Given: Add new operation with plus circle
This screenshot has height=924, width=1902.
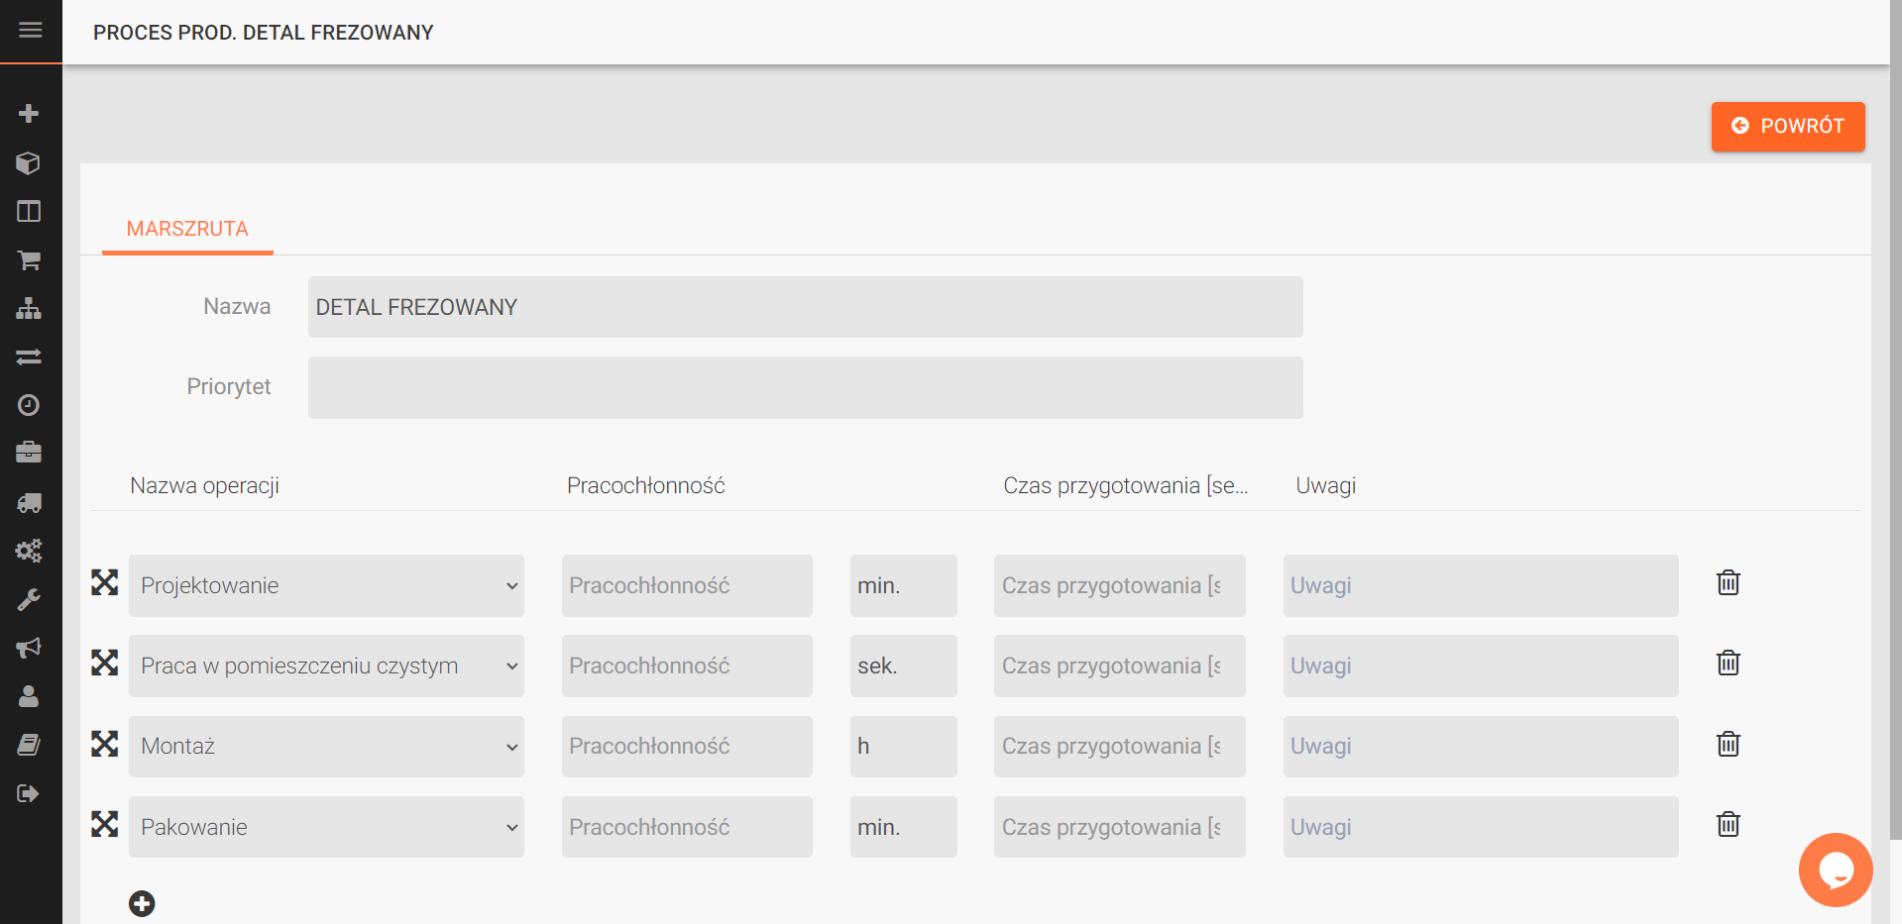Looking at the screenshot, I should (x=142, y=903).
